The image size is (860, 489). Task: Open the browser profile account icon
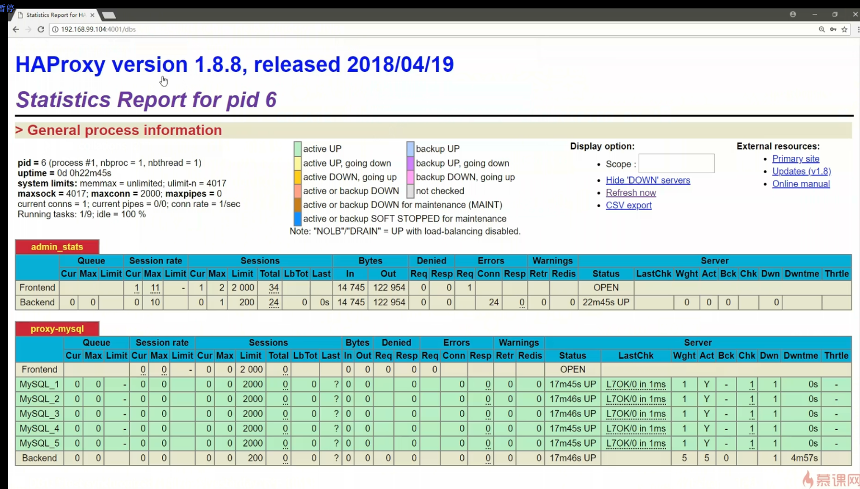coord(792,15)
